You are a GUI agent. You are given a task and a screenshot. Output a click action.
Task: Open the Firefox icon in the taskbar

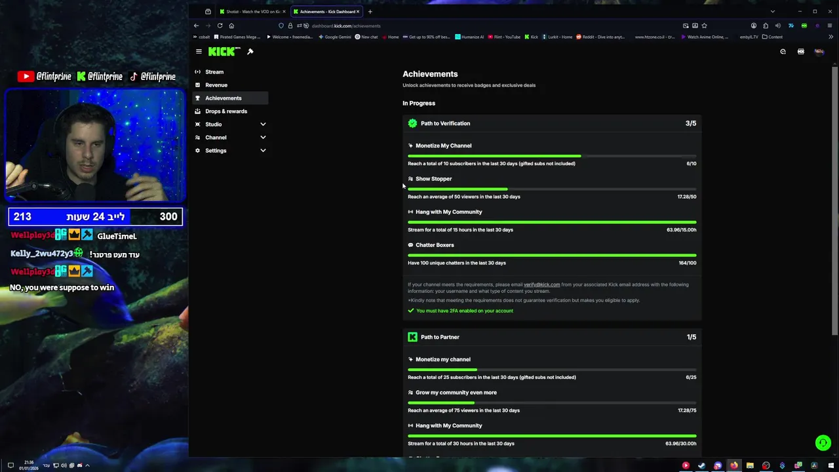[x=734, y=465]
